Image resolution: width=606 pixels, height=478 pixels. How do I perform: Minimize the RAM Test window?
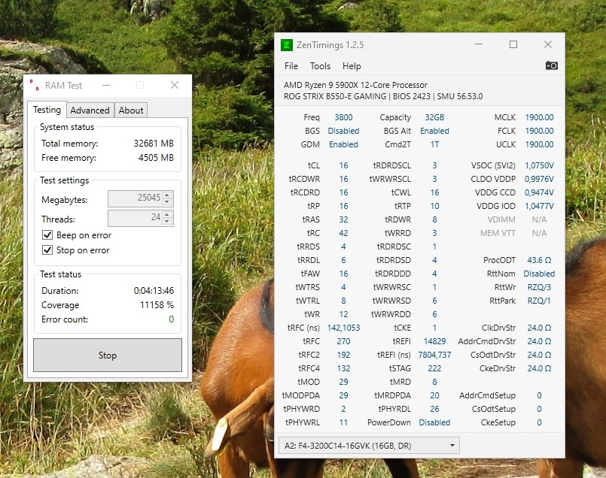[x=106, y=85]
